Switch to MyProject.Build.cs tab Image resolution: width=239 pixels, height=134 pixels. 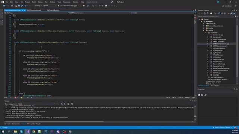pyautogui.click(x=53, y=10)
